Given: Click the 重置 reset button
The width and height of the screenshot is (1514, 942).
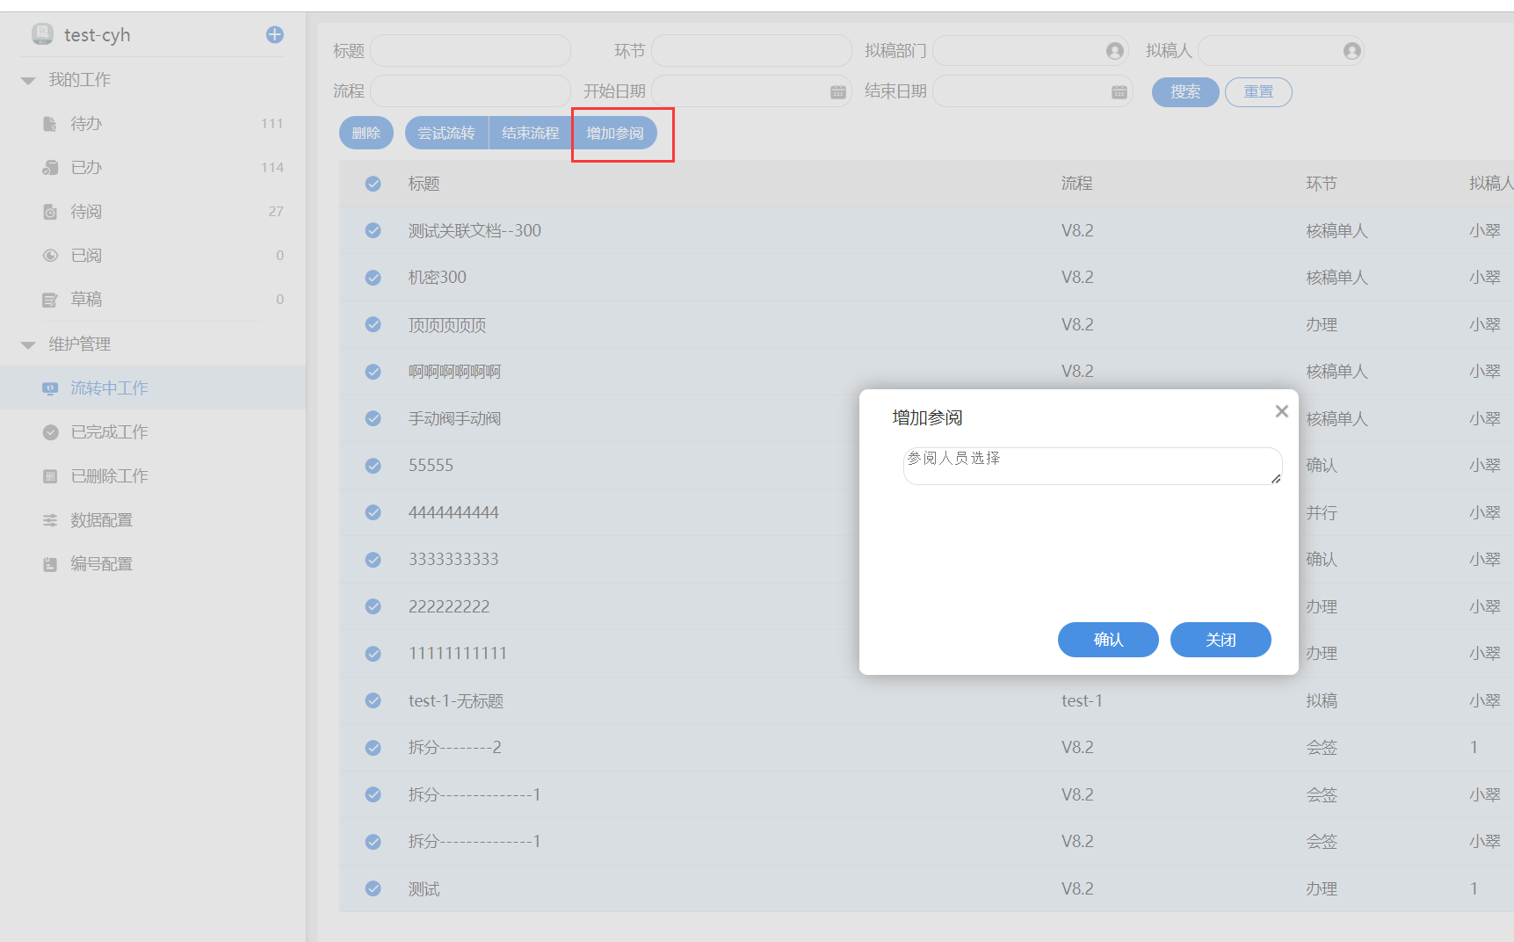Looking at the screenshot, I should 1258,91.
